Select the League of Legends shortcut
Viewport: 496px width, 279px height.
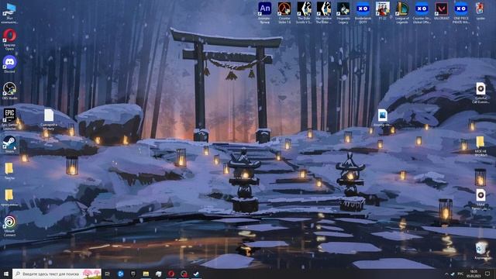(x=402, y=12)
